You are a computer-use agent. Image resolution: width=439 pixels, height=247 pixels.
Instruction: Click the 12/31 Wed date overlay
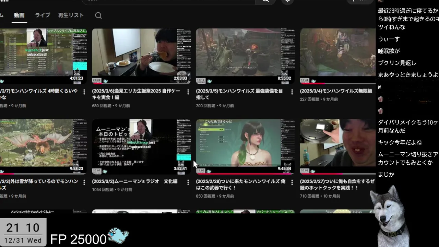point(23,240)
